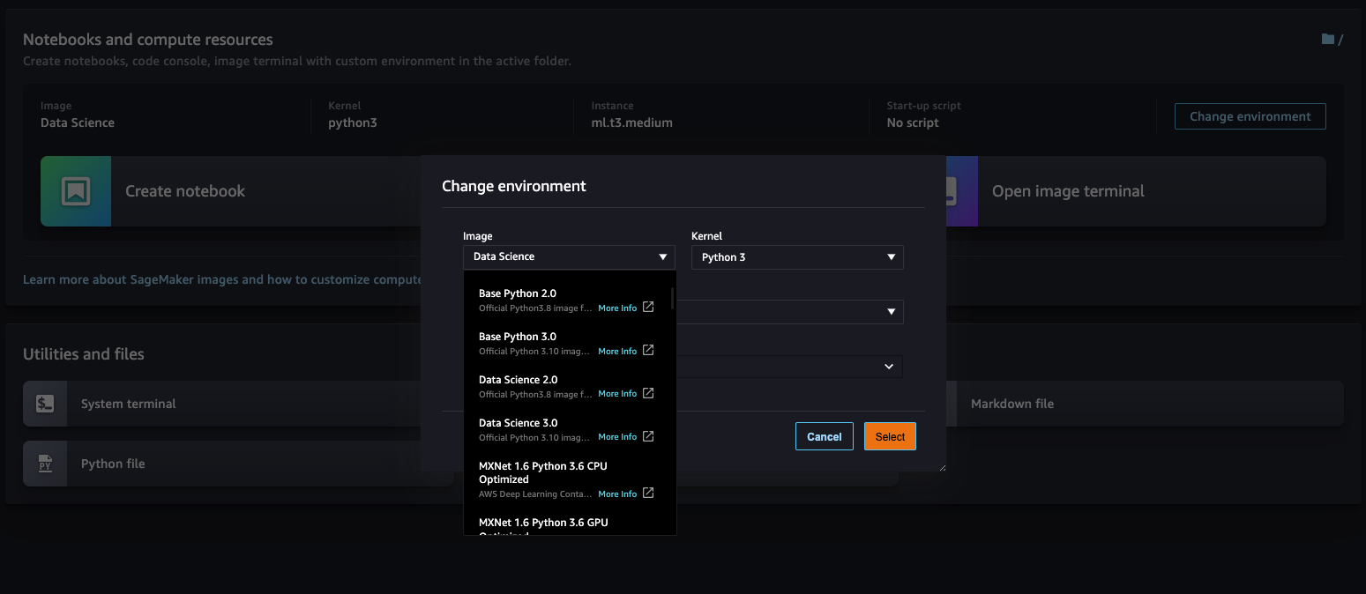Open Learn more about SageMaker images link
The image size is (1366, 594).
(x=222, y=279)
